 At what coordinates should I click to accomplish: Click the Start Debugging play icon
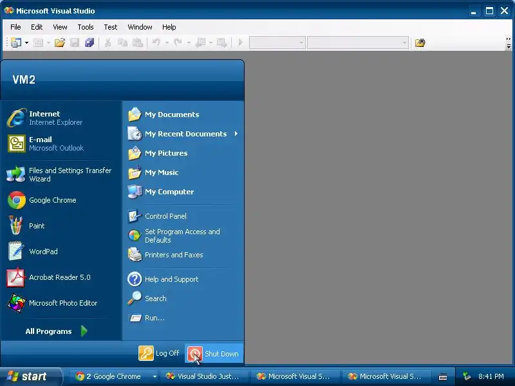pos(240,42)
